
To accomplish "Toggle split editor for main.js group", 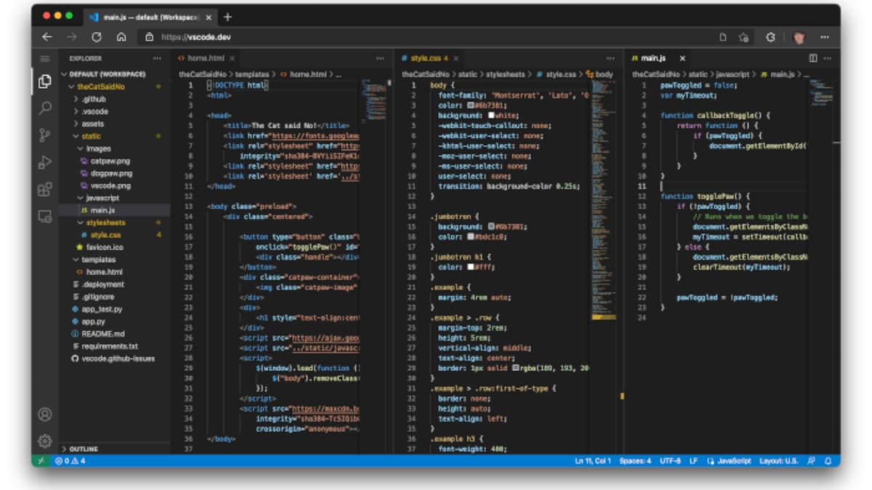I will (813, 58).
